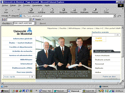Follow the Bibliothèques link in top navigation

pyautogui.click(x=74, y=28)
